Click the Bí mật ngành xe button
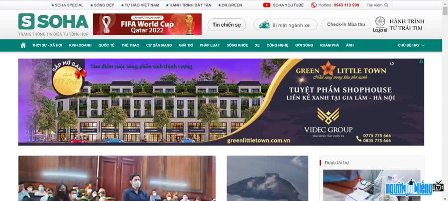 point(285,25)
